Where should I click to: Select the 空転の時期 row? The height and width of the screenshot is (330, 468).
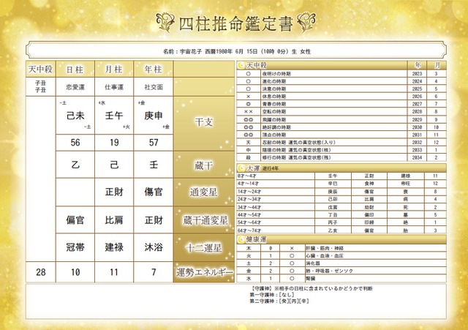click(x=341, y=112)
